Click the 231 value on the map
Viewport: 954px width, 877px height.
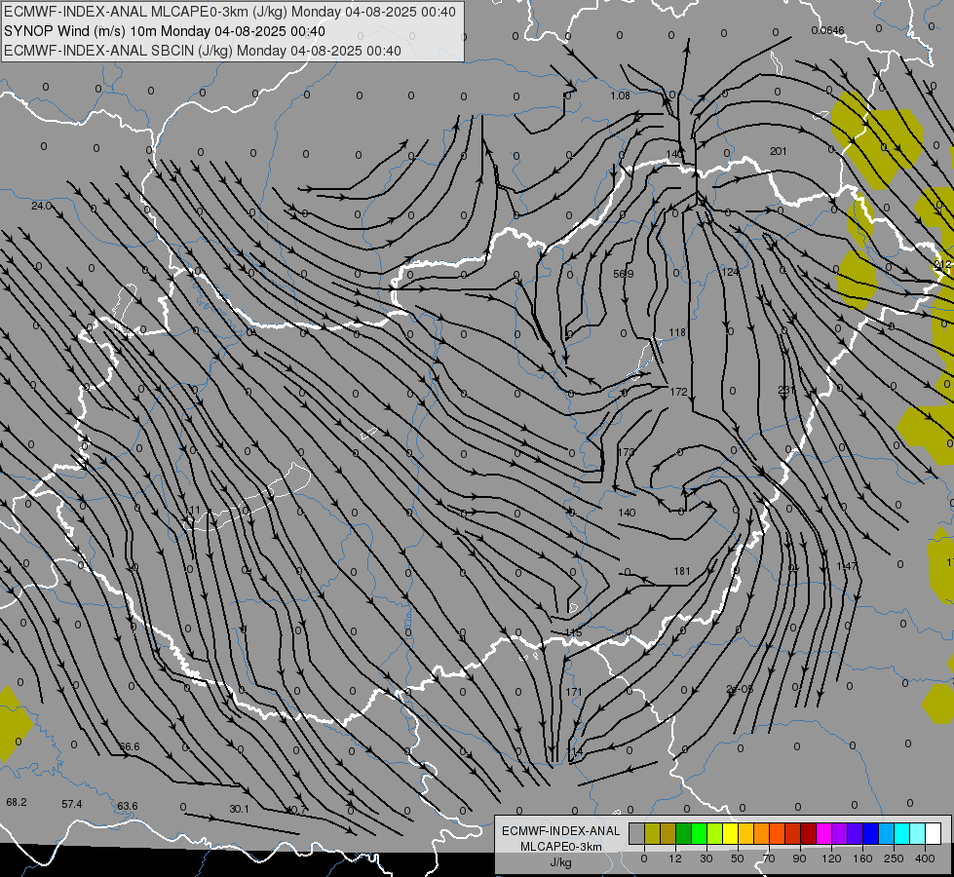click(x=786, y=390)
